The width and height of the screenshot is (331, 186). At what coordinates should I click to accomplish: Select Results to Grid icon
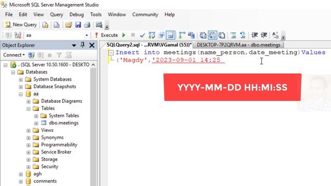(x=213, y=35)
